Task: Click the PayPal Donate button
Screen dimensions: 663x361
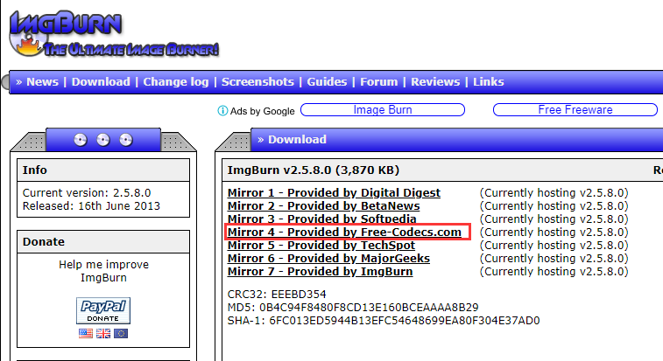Action: click(103, 311)
